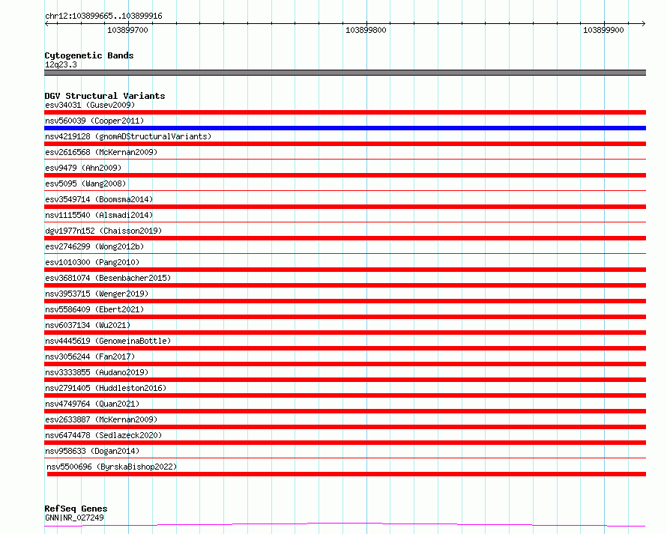The height and width of the screenshot is (534, 667).
Task: Open nsv3333855 (Audano2019)
Action: pos(97,372)
